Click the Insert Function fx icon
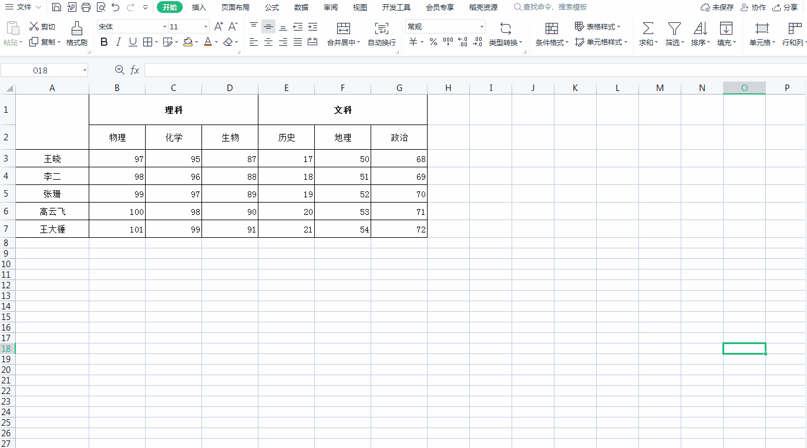This screenshot has width=807, height=448. (x=134, y=70)
